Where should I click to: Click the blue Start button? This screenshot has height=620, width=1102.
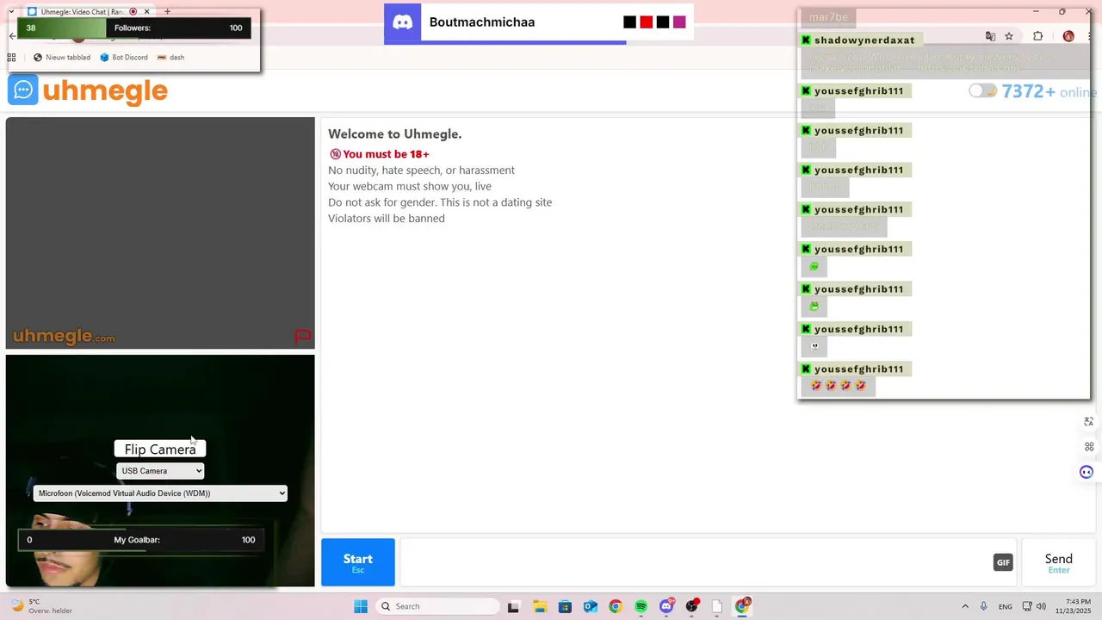tap(358, 562)
